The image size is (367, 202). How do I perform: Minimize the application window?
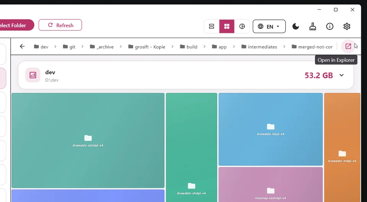click(319, 10)
